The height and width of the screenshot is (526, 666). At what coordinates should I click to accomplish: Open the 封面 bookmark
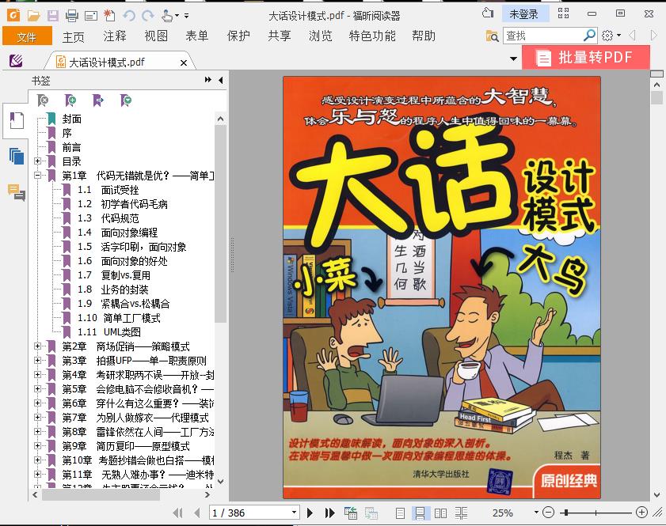tap(71, 119)
